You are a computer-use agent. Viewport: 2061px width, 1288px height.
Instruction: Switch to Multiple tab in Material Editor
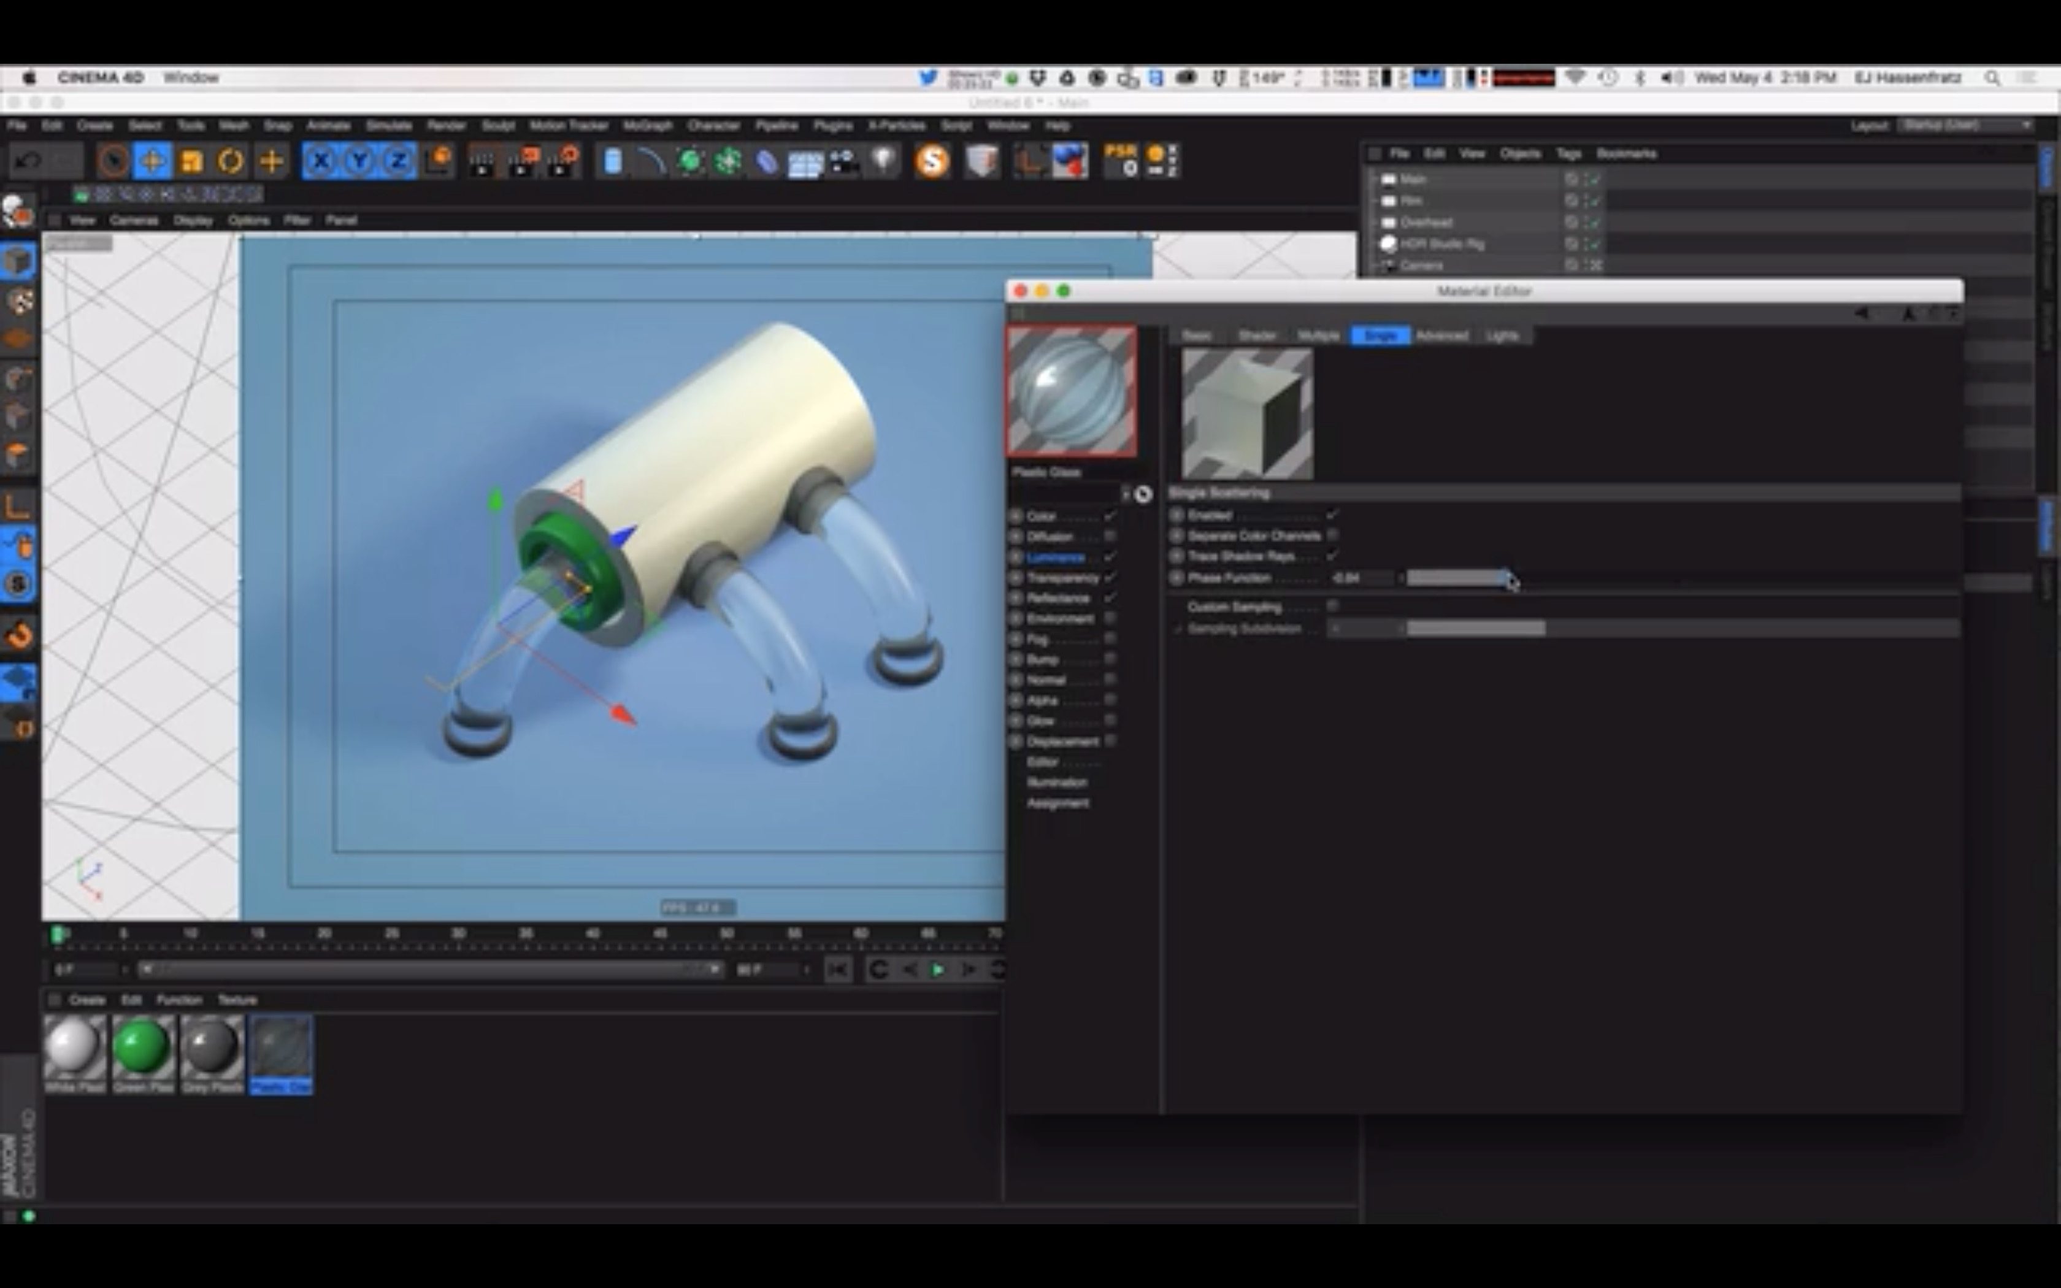point(1318,335)
